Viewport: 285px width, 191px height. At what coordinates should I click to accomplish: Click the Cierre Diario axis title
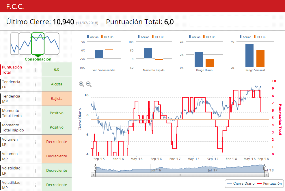pyautogui.click(x=80, y=119)
